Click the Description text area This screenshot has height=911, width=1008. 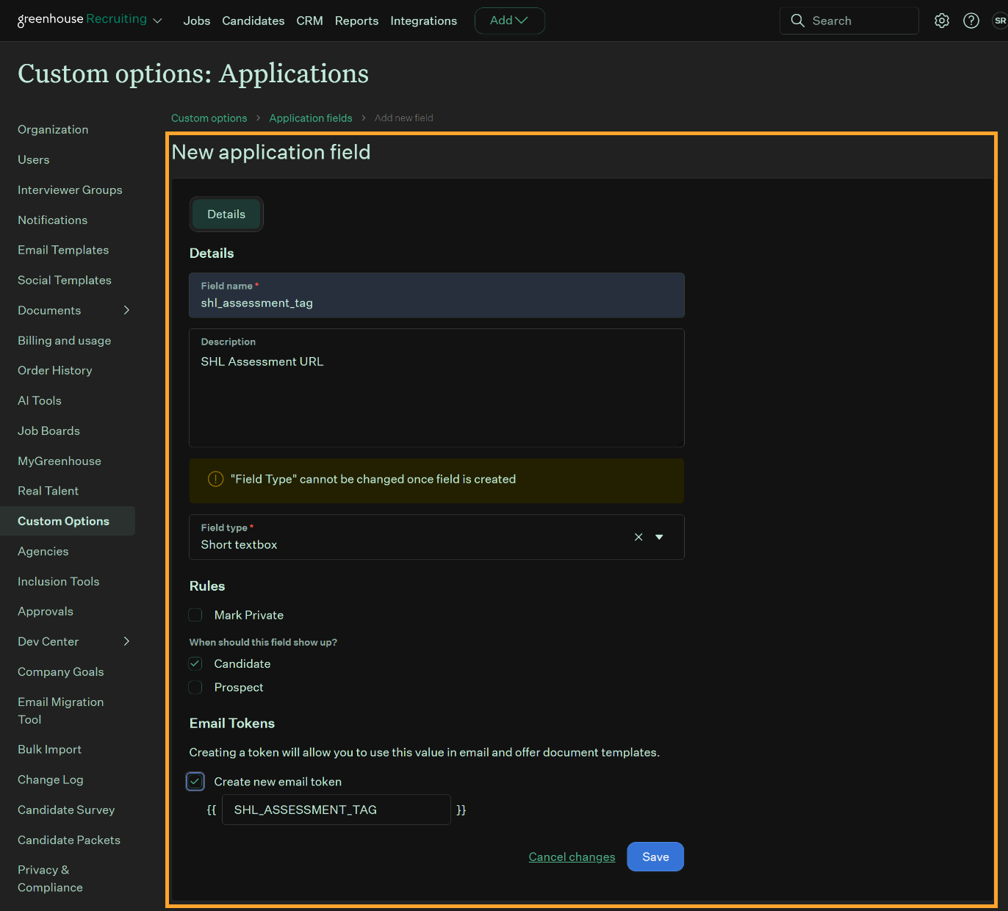click(436, 388)
